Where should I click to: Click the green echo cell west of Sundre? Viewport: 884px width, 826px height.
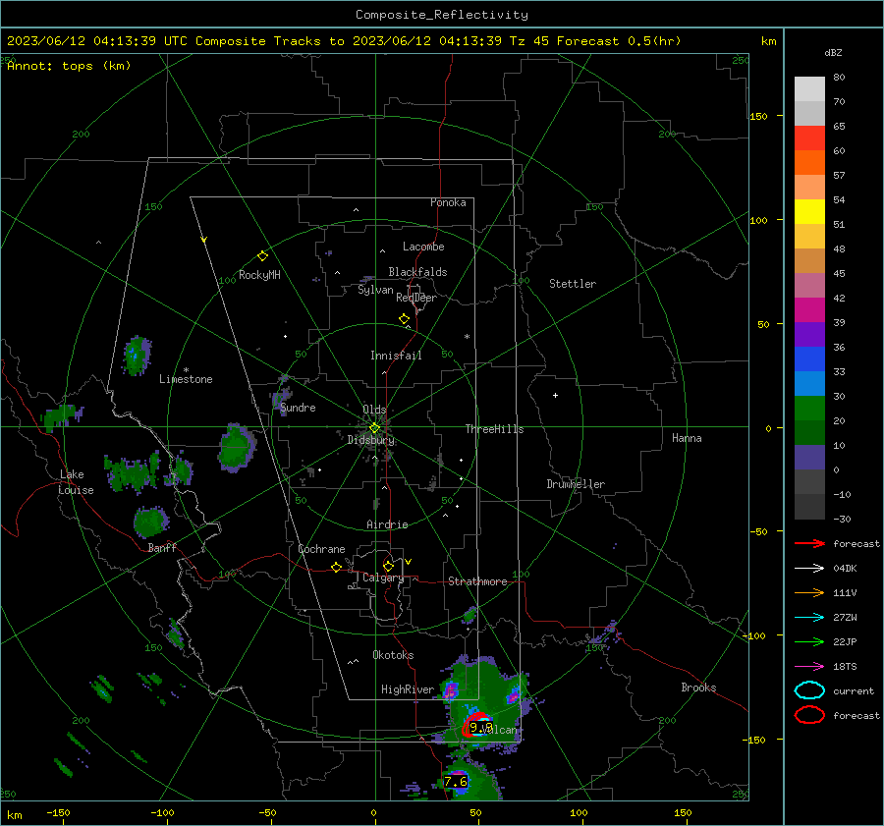237,448
